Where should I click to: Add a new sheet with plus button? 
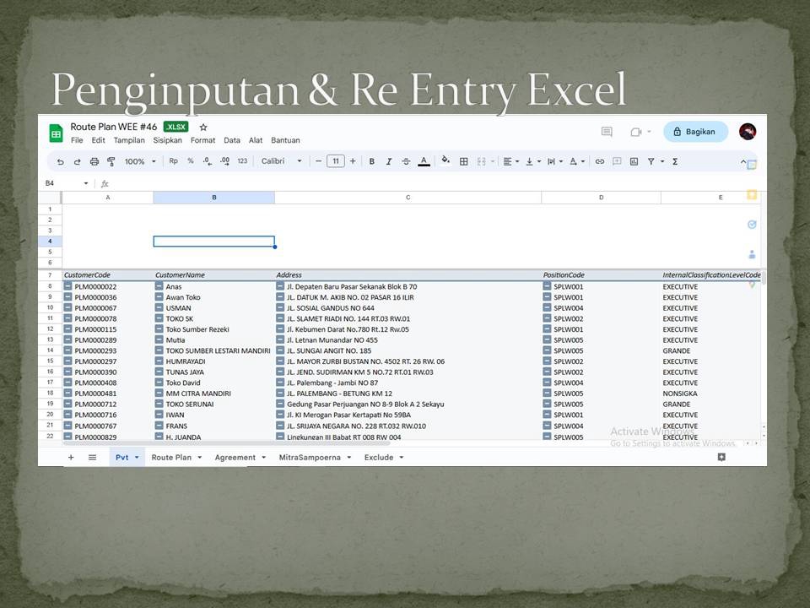point(71,457)
